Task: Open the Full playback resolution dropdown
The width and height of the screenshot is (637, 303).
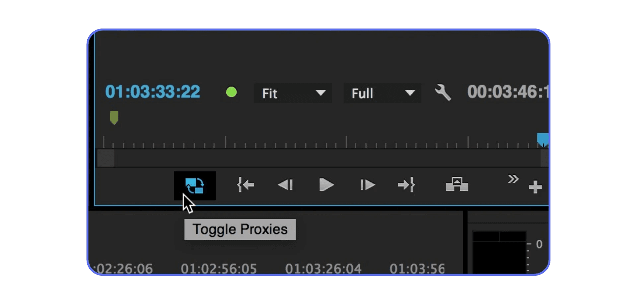Action: click(382, 93)
